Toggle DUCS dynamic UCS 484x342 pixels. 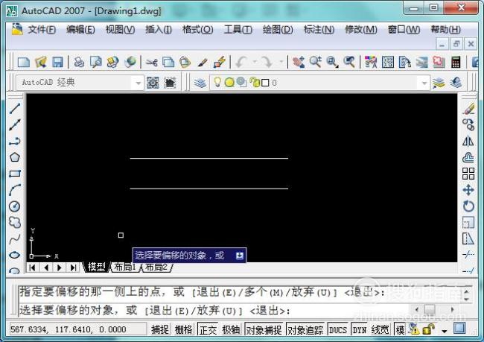(338, 329)
